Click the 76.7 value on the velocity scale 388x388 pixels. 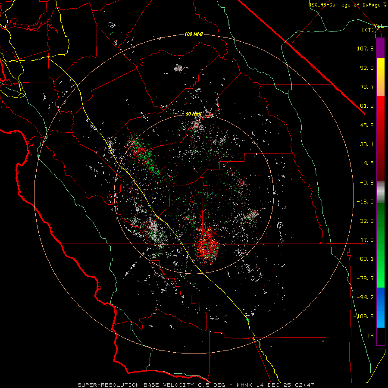(x=367, y=87)
